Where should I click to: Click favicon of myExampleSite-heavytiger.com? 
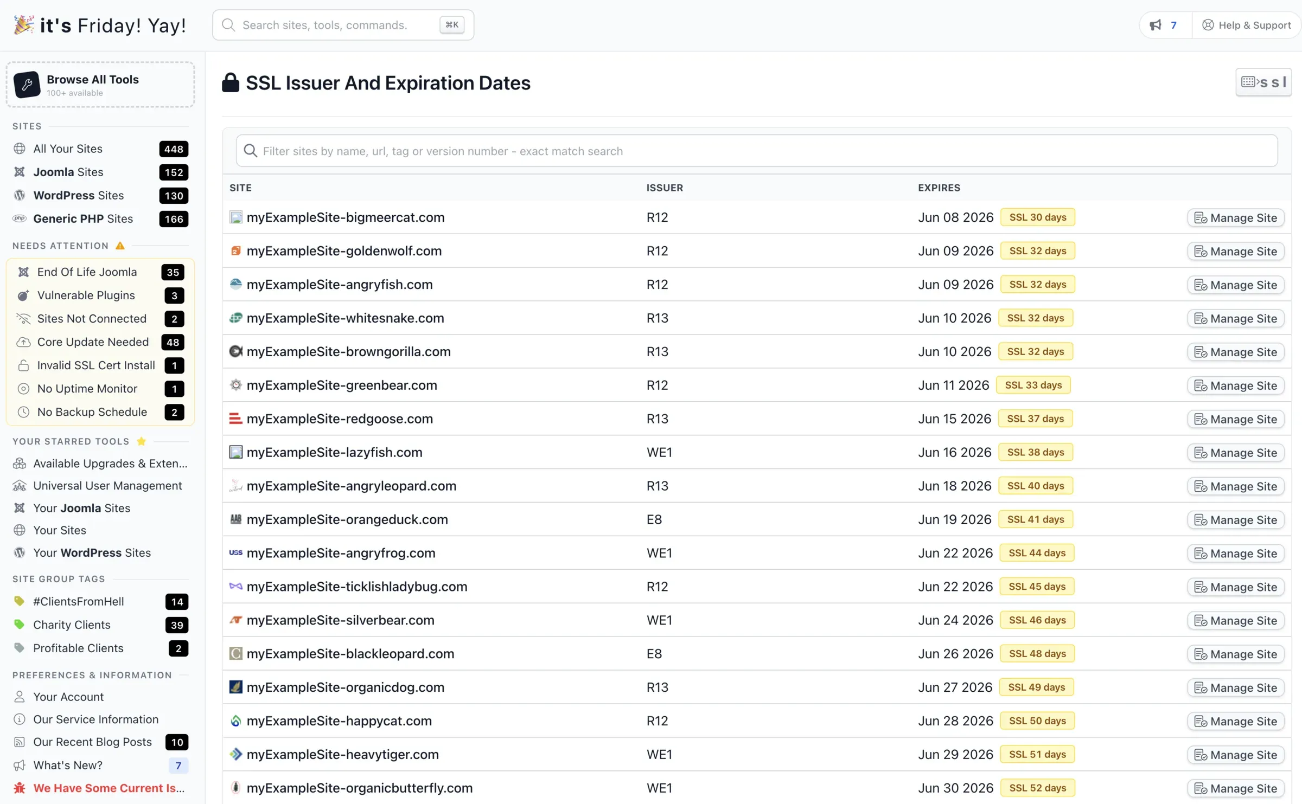pos(235,754)
